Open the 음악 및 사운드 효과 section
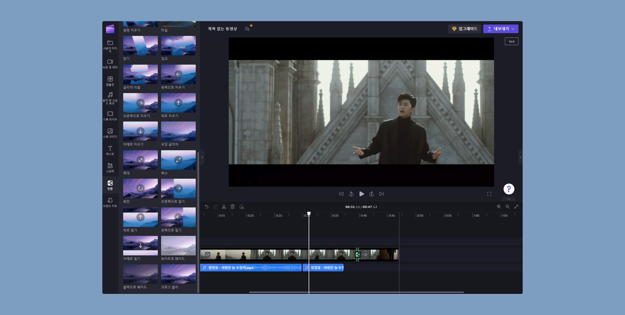Screen dimensions: 625x315 [x=110, y=98]
